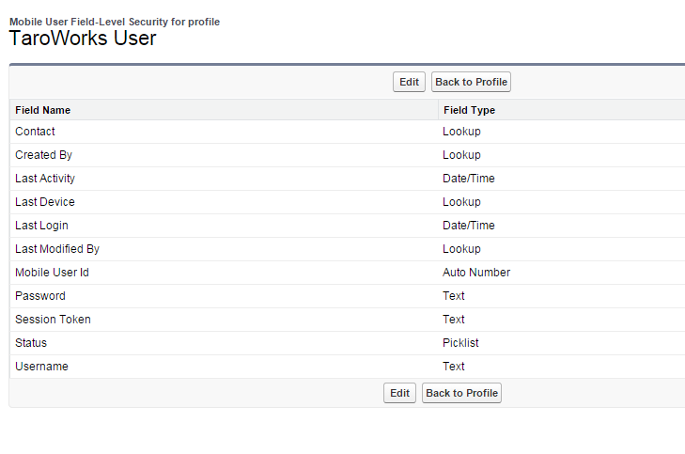Select the Username field name
The height and width of the screenshot is (454, 685).
coord(41,367)
